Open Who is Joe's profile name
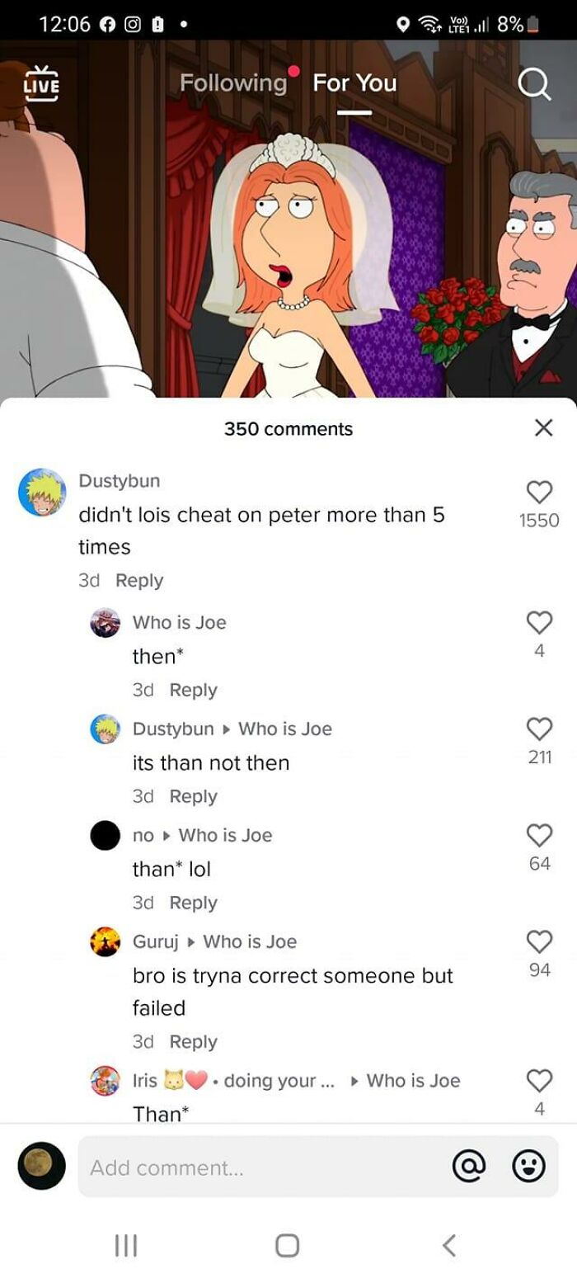Image resolution: width=577 pixels, height=1283 pixels. click(179, 622)
